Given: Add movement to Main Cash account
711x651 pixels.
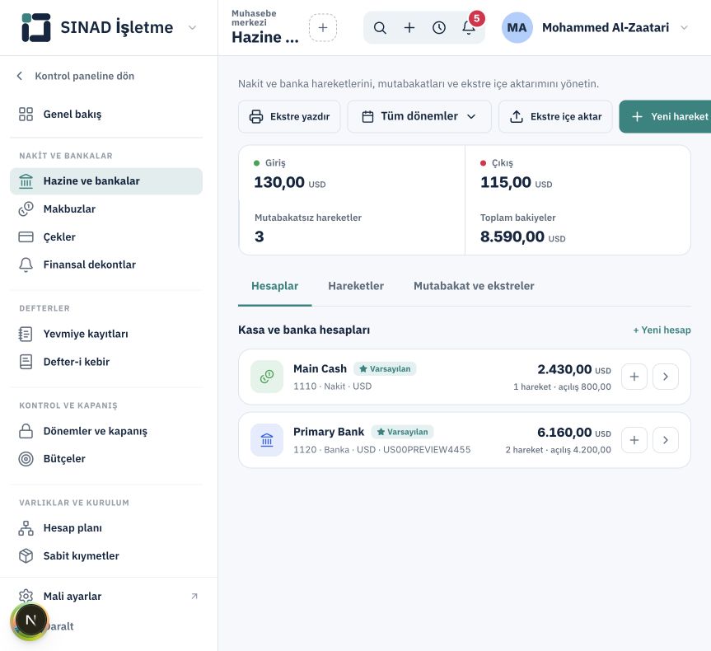Looking at the screenshot, I should coord(634,377).
